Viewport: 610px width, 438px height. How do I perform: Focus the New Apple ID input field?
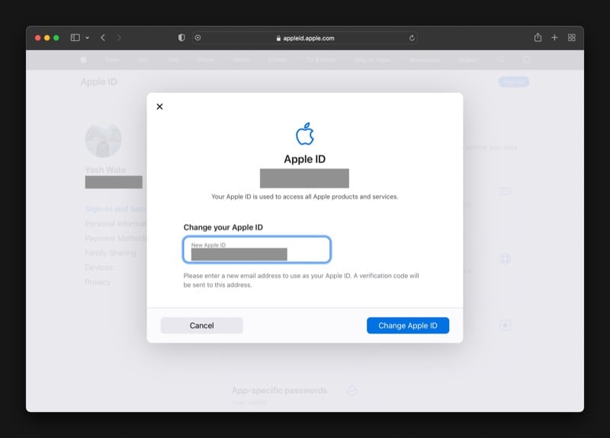tap(257, 250)
